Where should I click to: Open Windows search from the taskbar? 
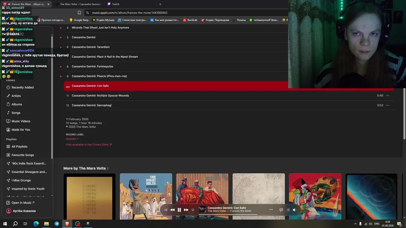coord(15,224)
